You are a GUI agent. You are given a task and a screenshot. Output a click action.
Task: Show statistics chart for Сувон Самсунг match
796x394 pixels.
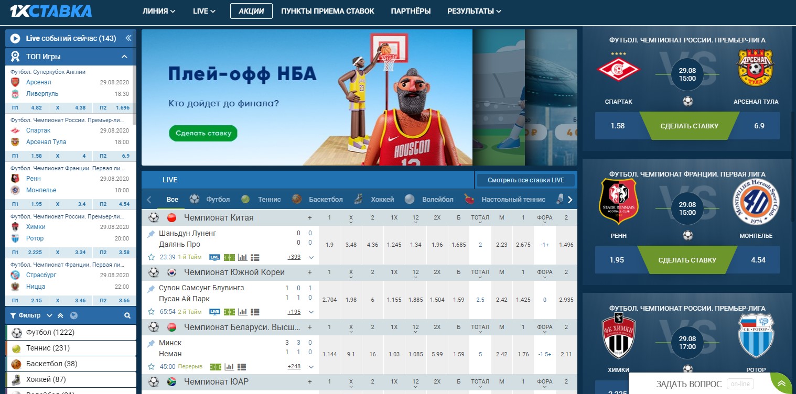click(x=242, y=312)
